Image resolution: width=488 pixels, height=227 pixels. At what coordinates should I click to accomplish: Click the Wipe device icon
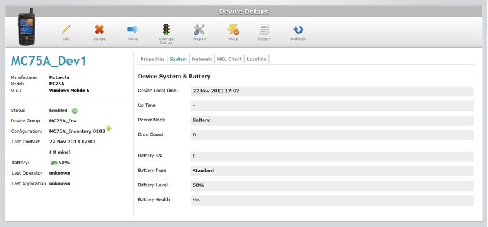tap(233, 30)
